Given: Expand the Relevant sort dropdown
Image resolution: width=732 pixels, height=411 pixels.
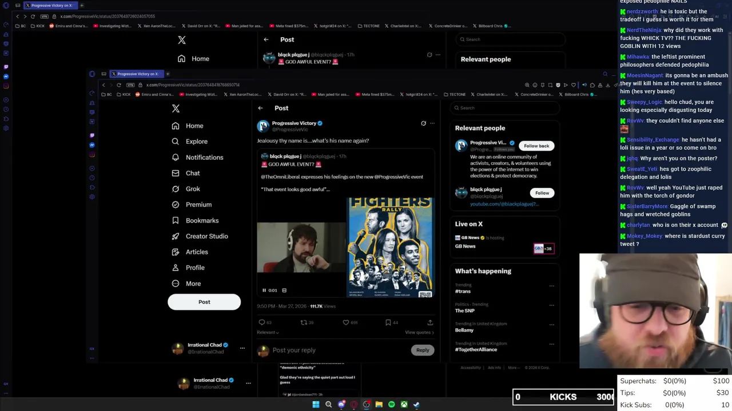Looking at the screenshot, I should click(268, 332).
